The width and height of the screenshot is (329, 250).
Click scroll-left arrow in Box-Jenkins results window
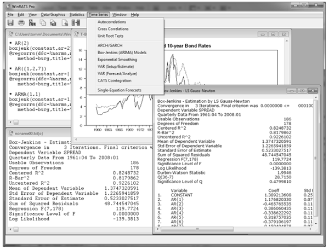click(x=158, y=229)
